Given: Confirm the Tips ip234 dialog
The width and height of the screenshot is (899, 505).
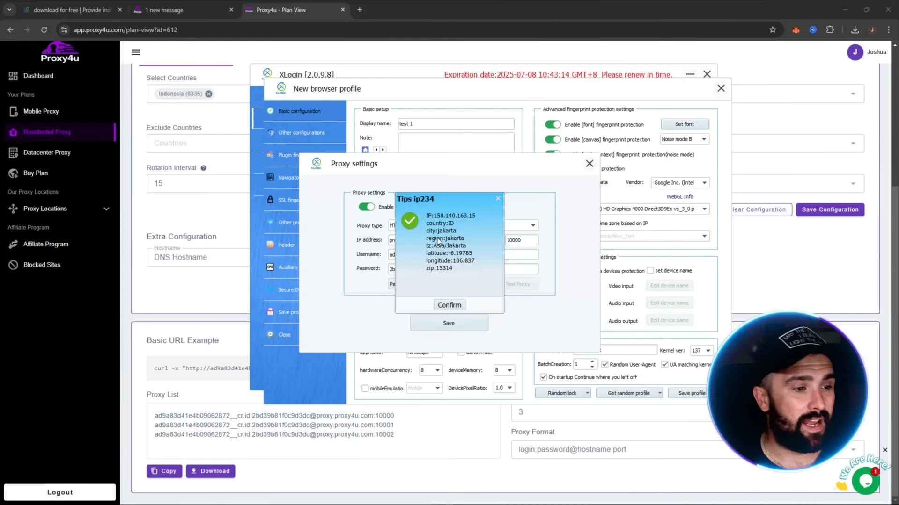Looking at the screenshot, I should [x=449, y=305].
